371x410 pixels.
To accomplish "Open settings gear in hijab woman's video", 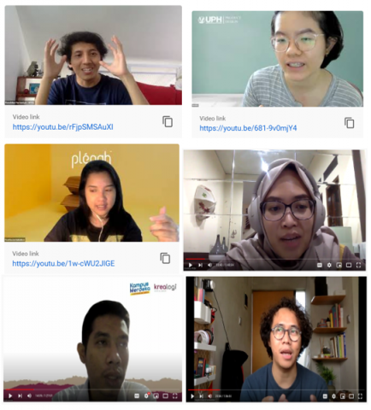I will (x=329, y=265).
